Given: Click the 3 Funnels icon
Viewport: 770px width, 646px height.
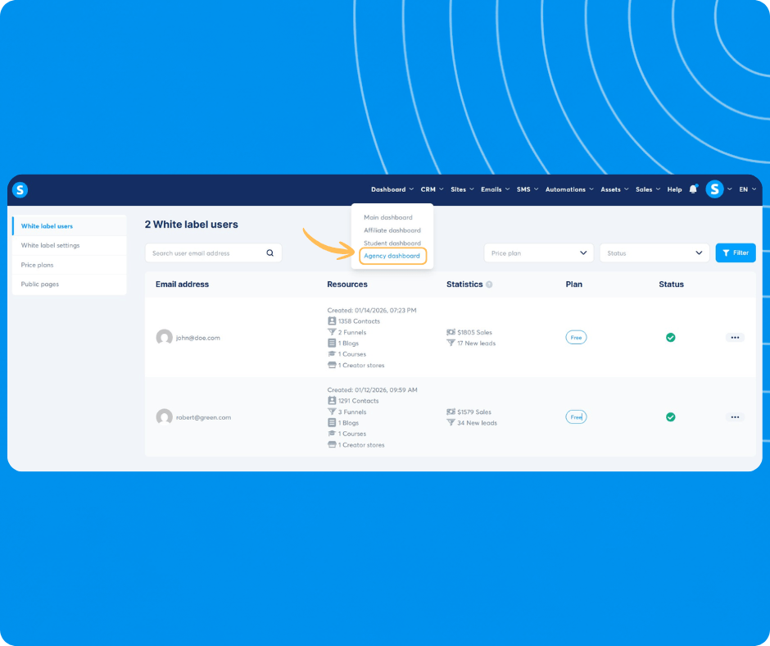Looking at the screenshot, I should coord(332,412).
